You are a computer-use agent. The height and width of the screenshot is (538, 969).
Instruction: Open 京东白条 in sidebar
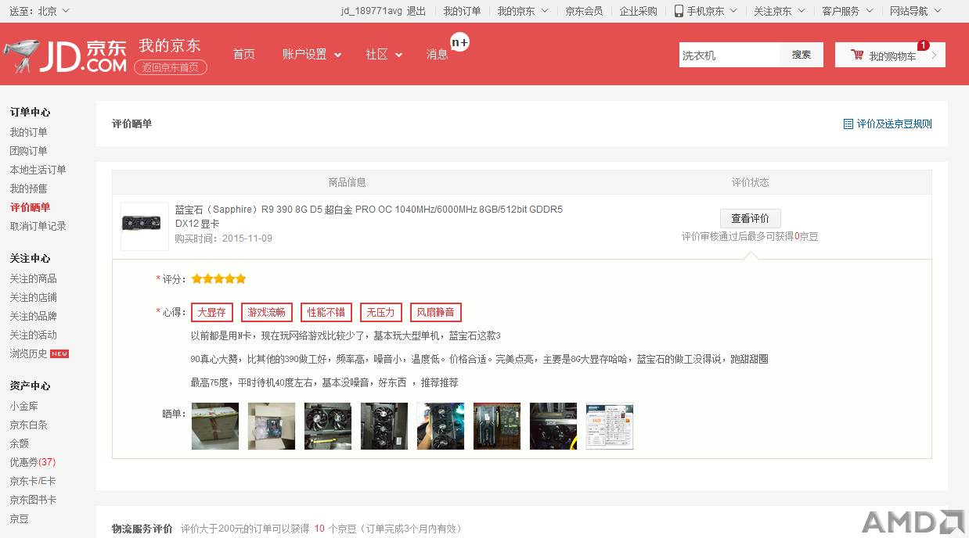[x=28, y=425]
